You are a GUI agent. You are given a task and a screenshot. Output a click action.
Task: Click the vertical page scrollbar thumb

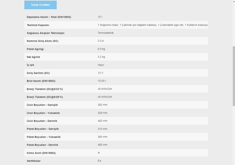tap(233, 76)
